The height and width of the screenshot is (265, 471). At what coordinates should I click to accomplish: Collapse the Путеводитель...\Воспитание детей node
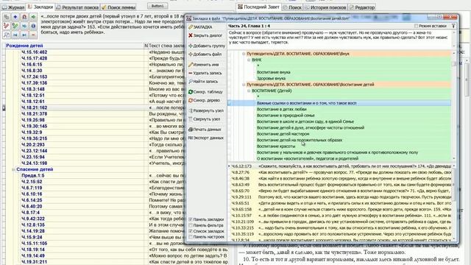(244, 85)
